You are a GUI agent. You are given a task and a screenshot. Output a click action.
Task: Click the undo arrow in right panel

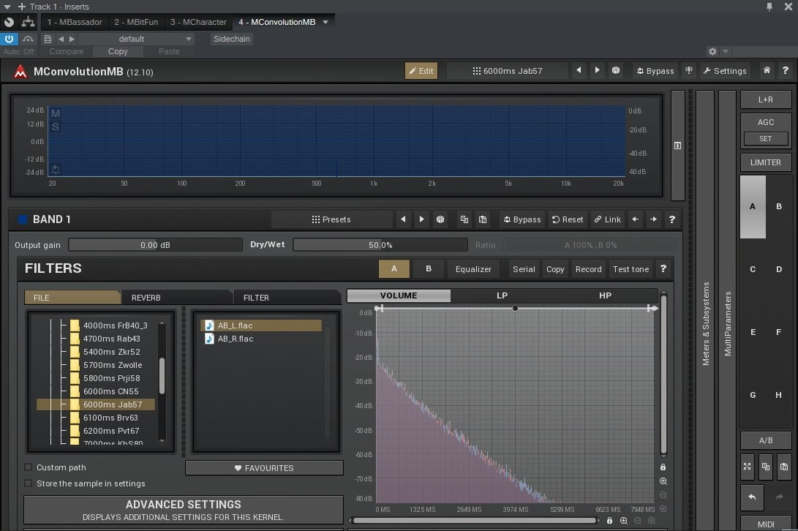point(752,497)
